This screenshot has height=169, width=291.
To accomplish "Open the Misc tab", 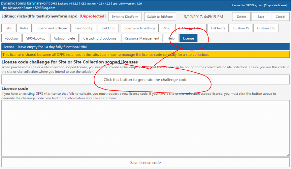I will (x=167, y=28).
